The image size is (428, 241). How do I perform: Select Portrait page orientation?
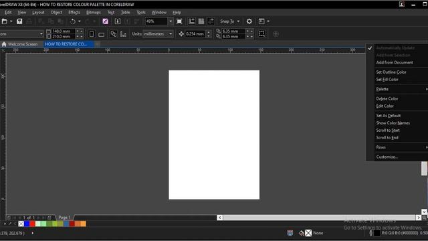92,34
